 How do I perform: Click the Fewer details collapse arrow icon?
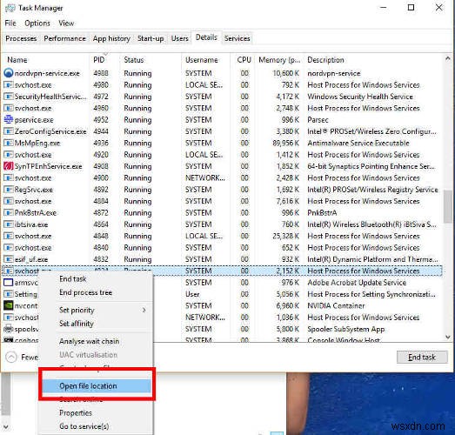click(x=11, y=357)
